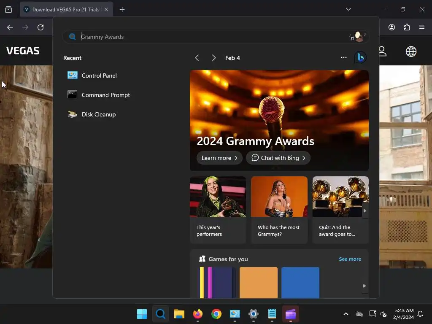The width and height of the screenshot is (432, 324).
Task: Open the network tray icon
Action: 373,314
